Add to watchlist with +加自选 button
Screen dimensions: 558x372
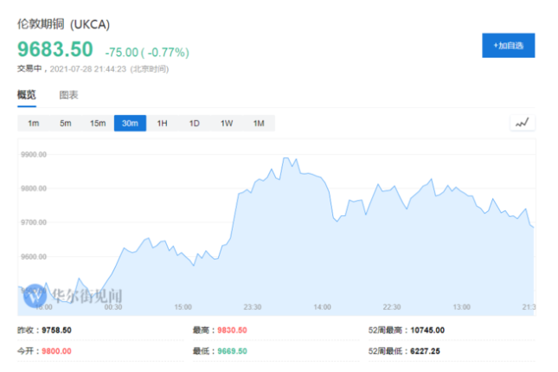point(508,45)
